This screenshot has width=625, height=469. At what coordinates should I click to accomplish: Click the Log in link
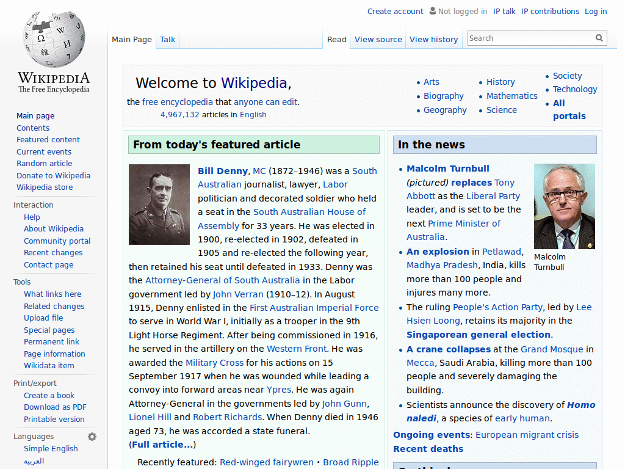point(596,11)
